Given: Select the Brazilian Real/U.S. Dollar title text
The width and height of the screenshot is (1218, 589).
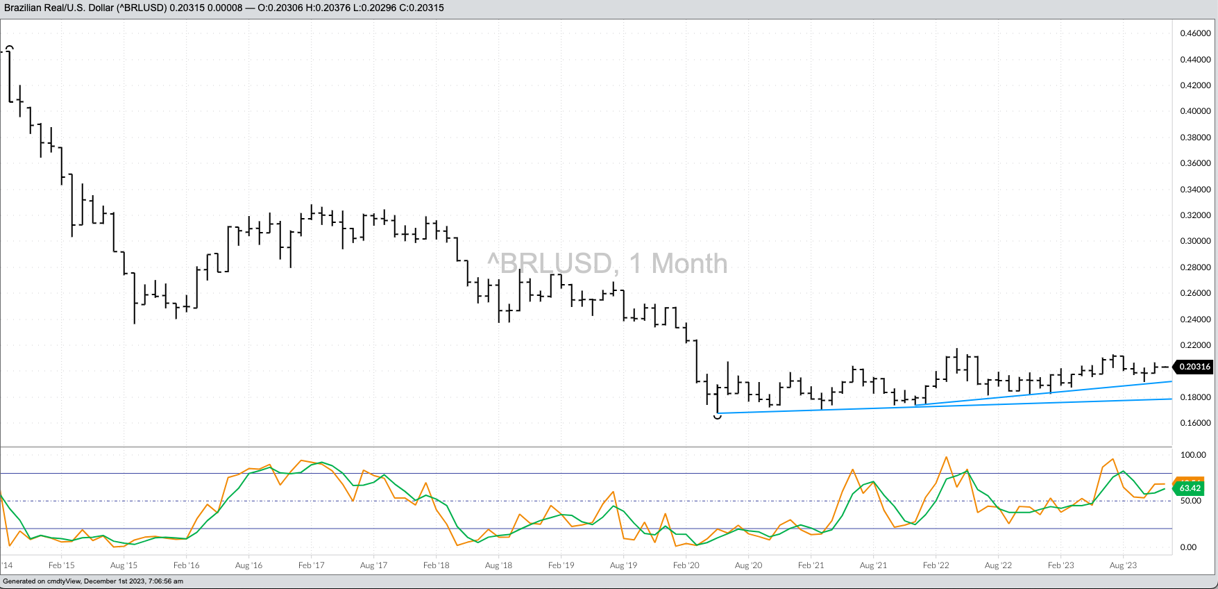Looking at the screenshot, I should 85,8.
